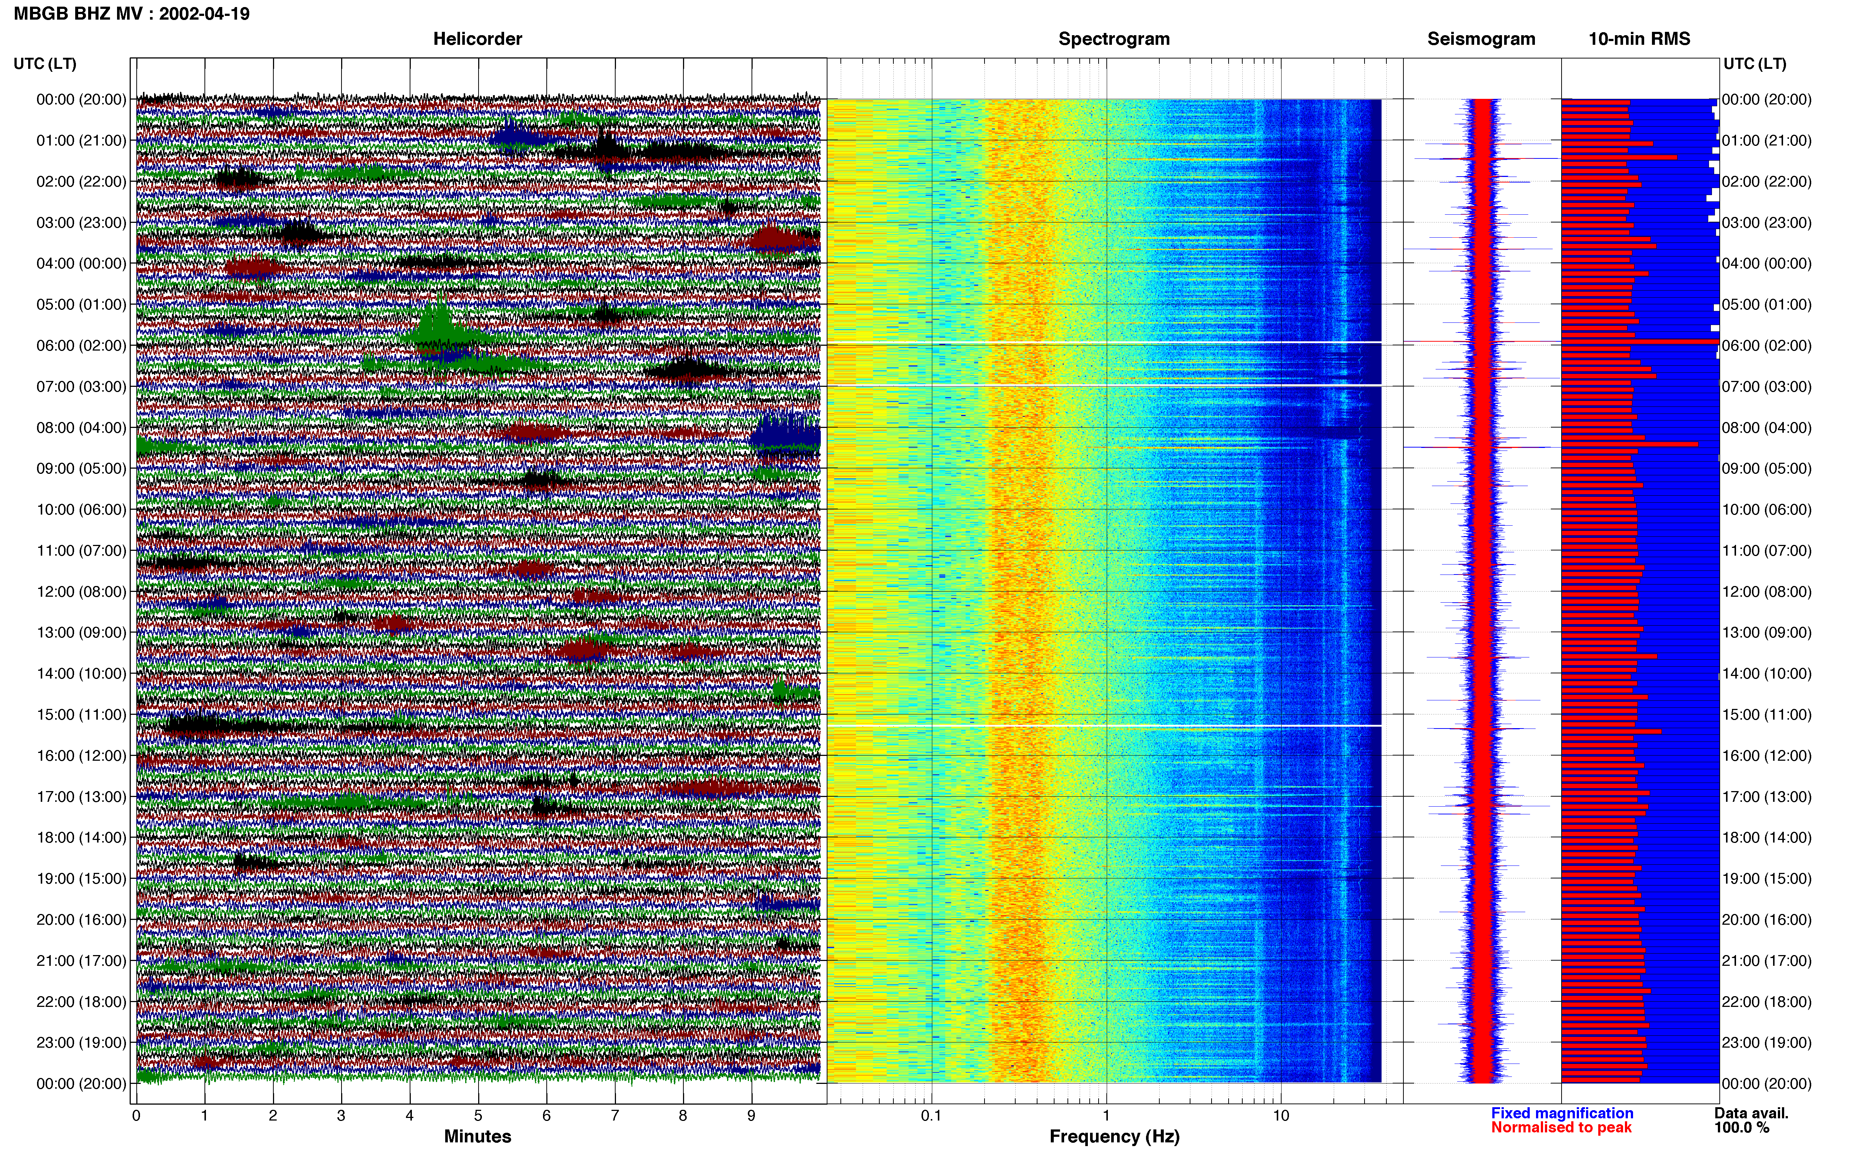Click minute tick label '5' on helicorder axis

tap(478, 1116)
